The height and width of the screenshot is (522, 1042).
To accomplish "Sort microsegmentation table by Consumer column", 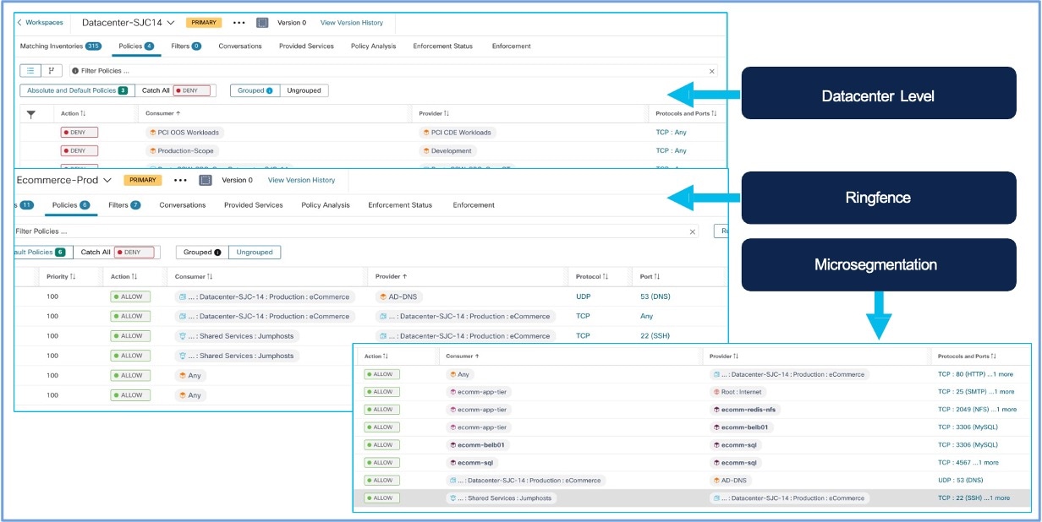I will [x=463, y=356].
